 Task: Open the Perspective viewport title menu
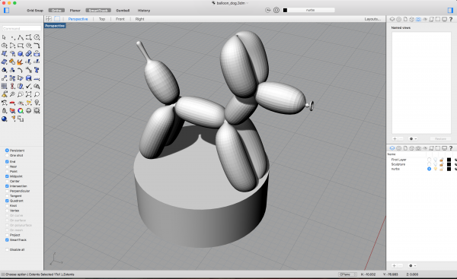tap(55, 26)
